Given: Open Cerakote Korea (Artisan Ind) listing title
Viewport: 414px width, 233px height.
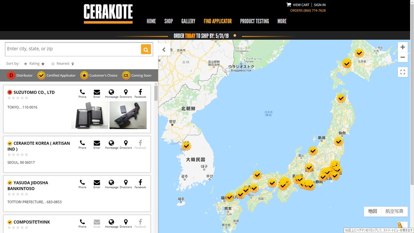Looking at the screenshot, I should pos(39,146).
